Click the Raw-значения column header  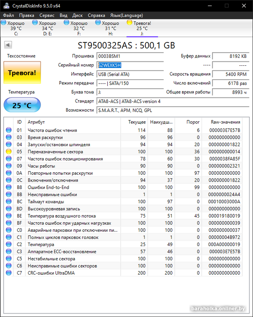pos(225,122)
